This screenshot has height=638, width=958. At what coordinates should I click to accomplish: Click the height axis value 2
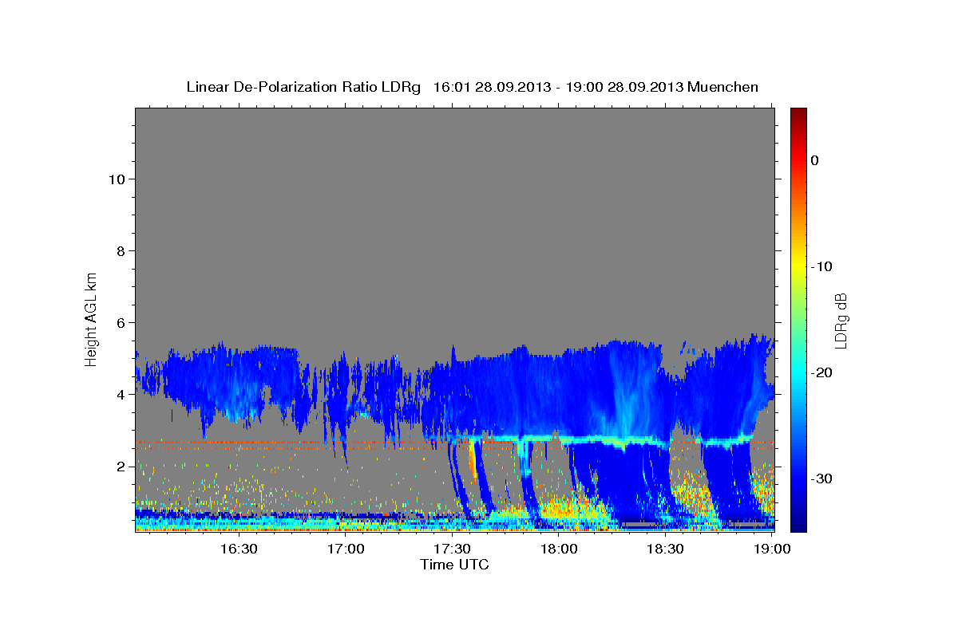tap(119, 466)
